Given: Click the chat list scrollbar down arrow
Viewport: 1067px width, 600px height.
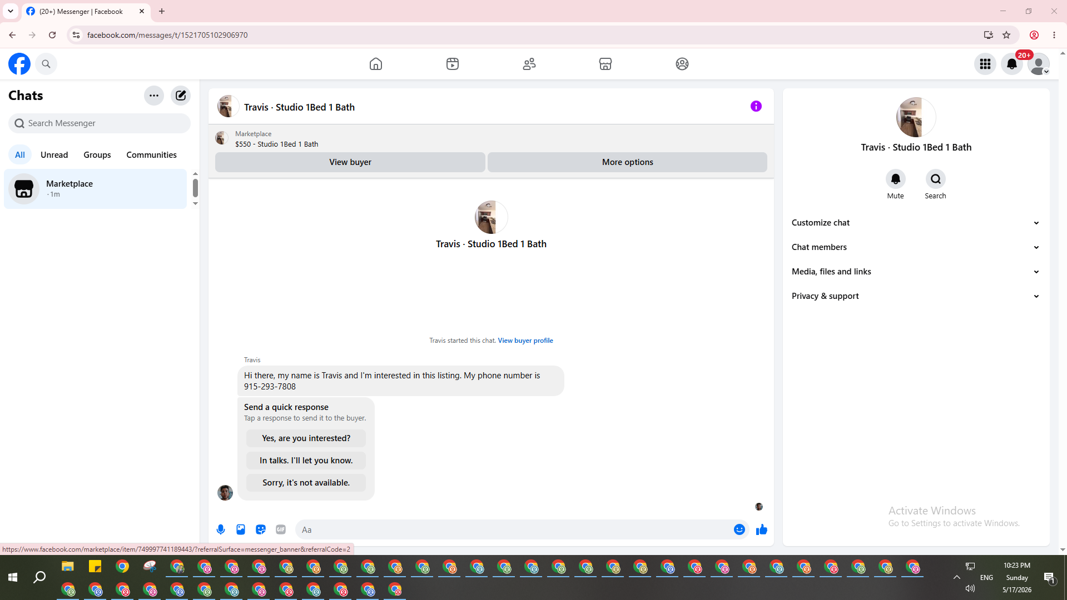Looking at the screenshot, I should [x=195, y=204].
